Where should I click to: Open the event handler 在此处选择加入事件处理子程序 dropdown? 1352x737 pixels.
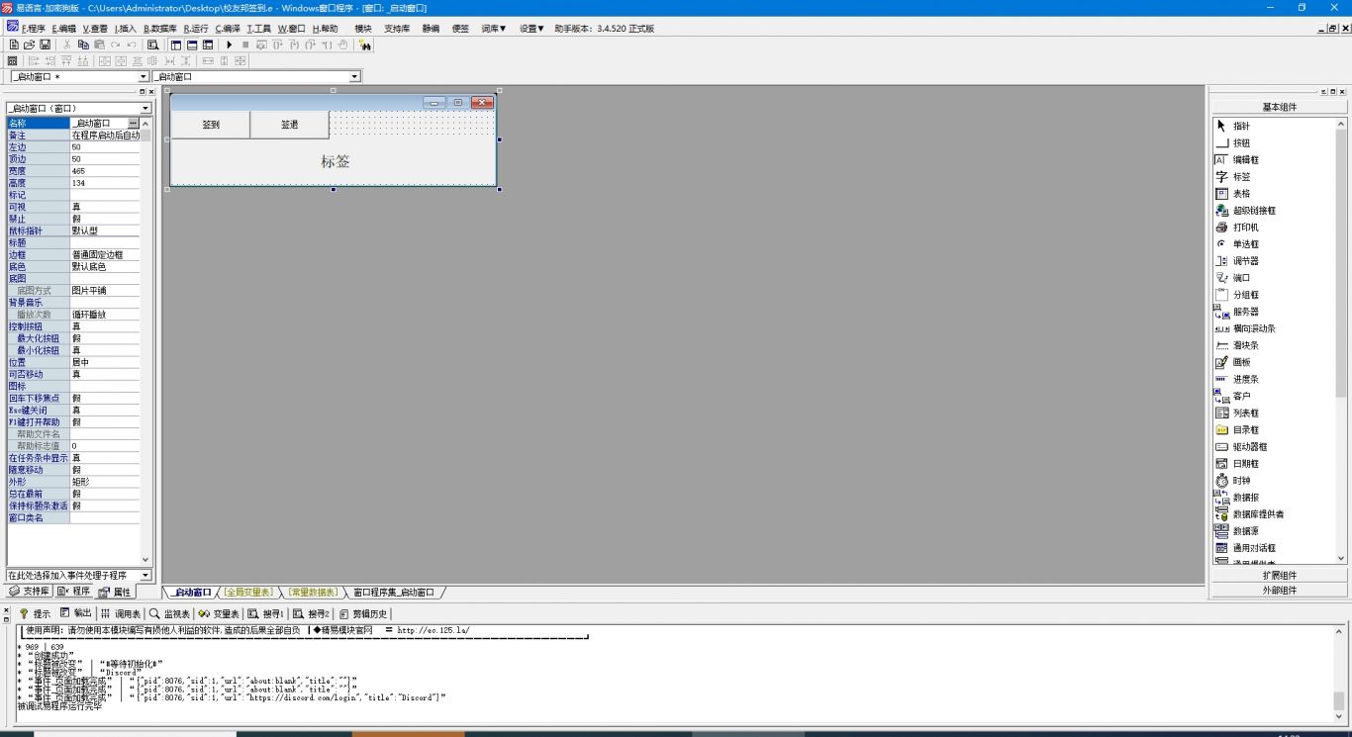pyautogui.click(x=145, y=575)
